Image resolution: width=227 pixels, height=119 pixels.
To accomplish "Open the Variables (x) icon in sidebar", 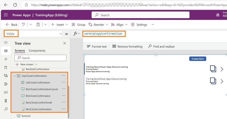I will [x=6, y=92].
